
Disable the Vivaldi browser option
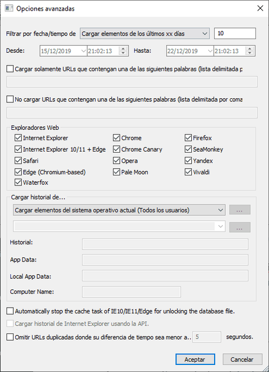[x=188, y=172]
